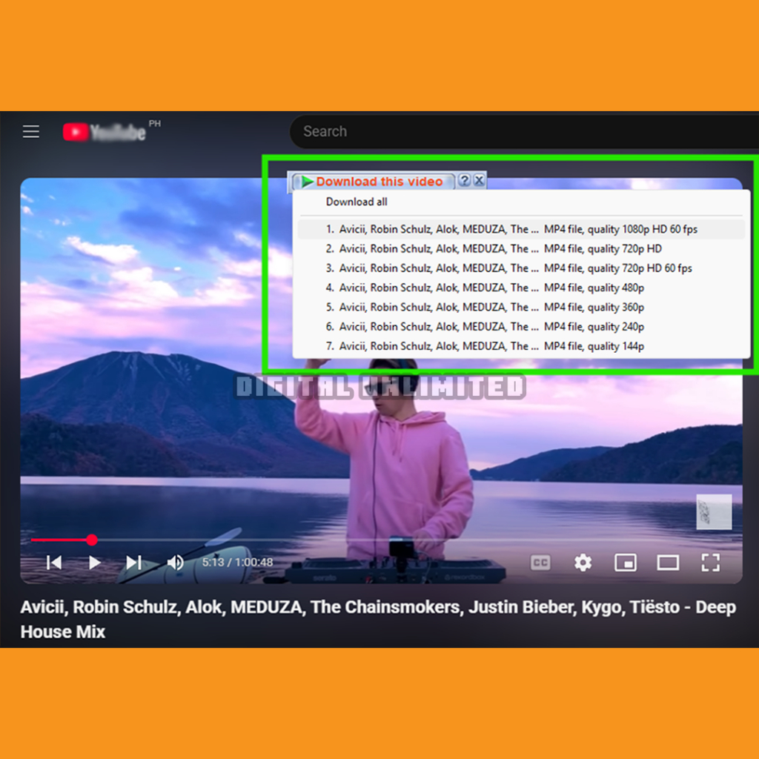This screenshot has height=759, width=759.
Task: Close the downloader bar with X
Action: tap(479, 180)
